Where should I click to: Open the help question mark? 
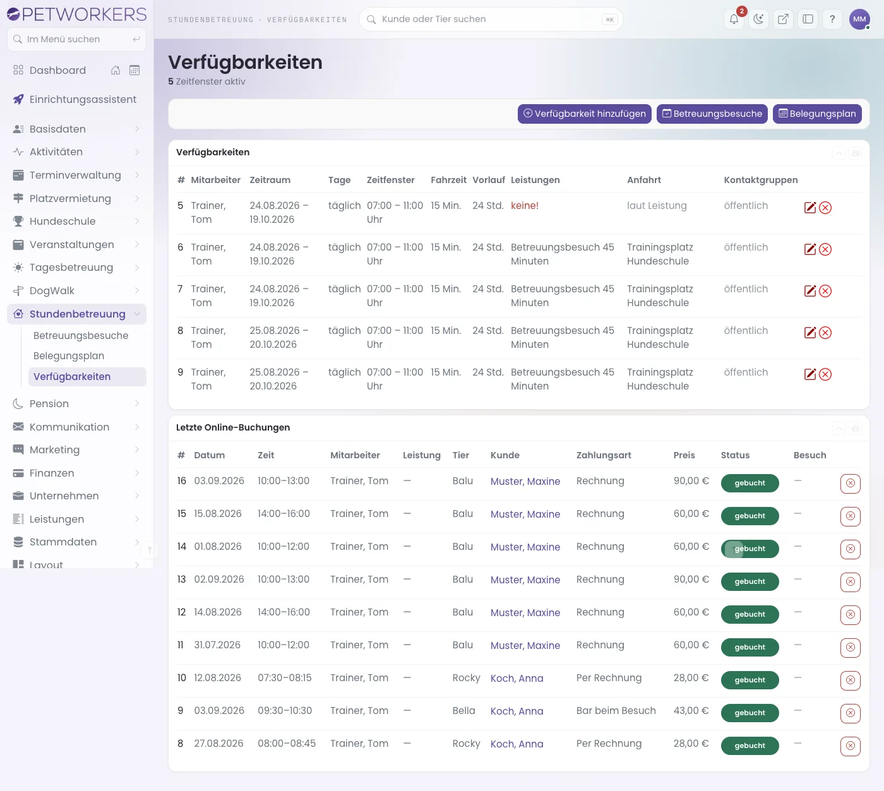(x=832, y=19)
